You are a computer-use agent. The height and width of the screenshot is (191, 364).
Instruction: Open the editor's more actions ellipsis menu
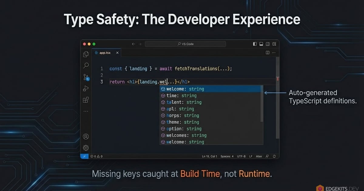tap(274, 52)
